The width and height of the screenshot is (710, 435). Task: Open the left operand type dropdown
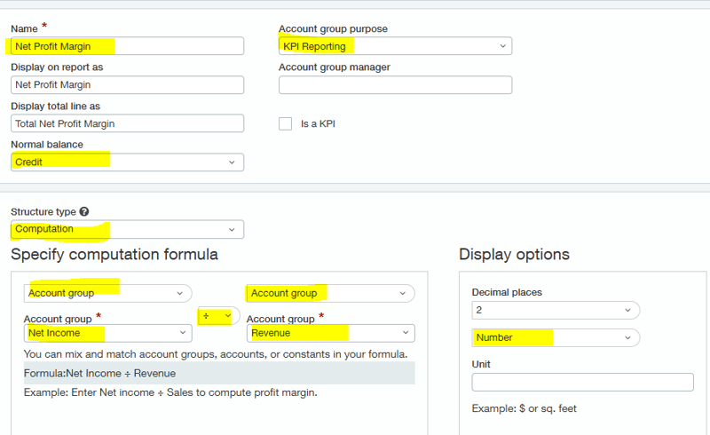coord(107,293)
